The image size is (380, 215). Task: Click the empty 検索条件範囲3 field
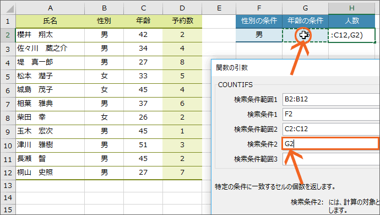[331, 159]
